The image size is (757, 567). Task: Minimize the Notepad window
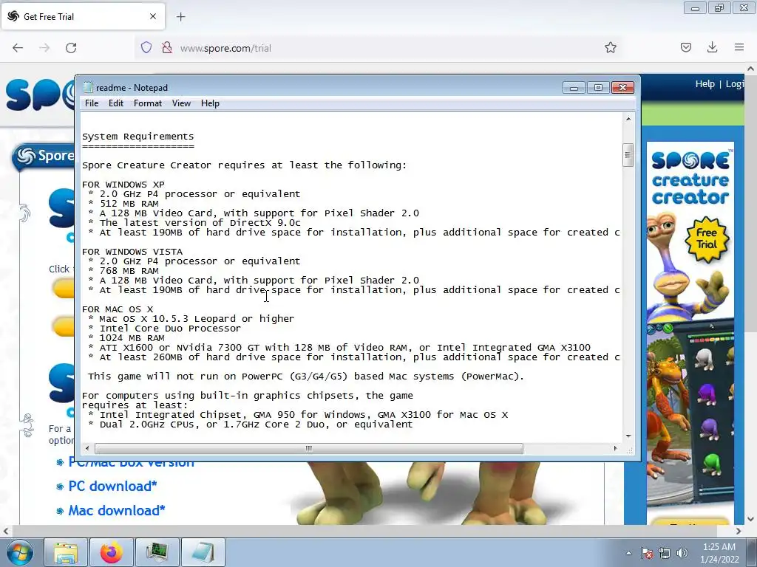574,87
